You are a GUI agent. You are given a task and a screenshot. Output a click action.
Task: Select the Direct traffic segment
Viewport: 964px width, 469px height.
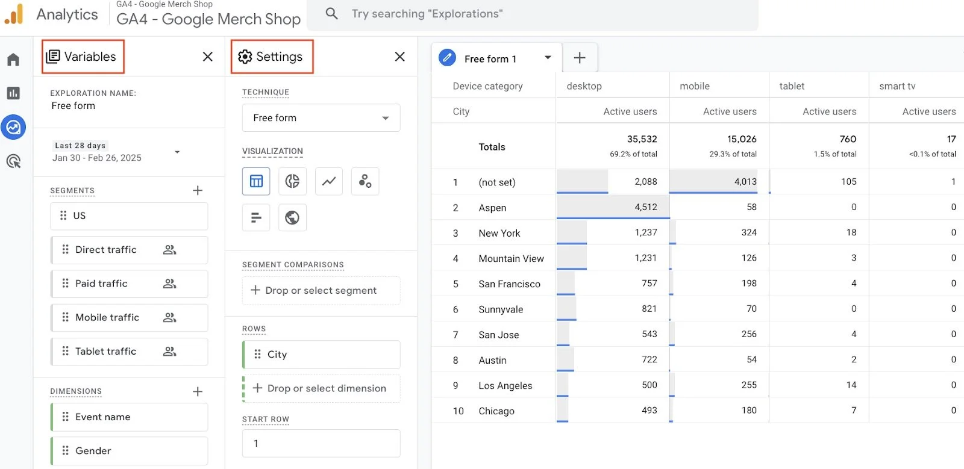(x=129, y=250)
